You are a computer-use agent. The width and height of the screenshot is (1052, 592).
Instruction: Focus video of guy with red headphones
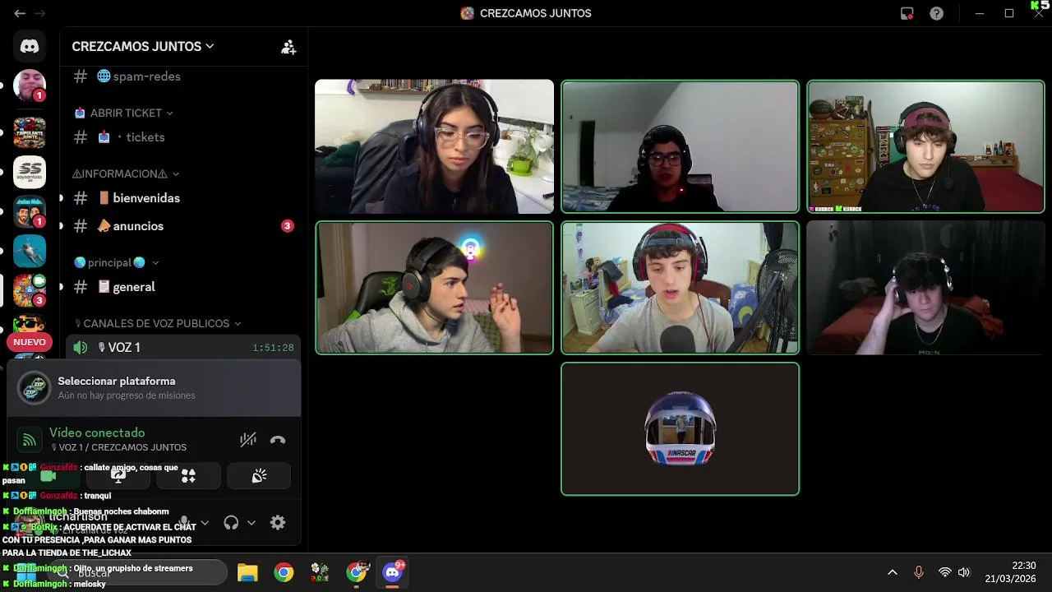(680, 288)
